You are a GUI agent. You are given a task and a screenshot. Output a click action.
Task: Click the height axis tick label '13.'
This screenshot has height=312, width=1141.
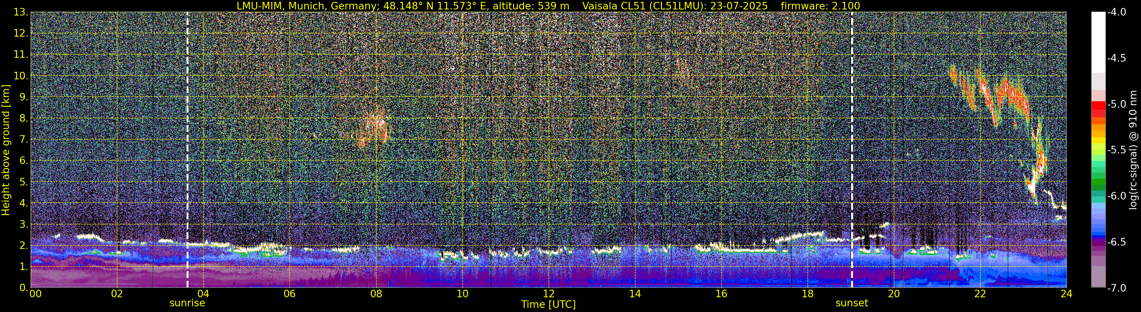[21, 12]
